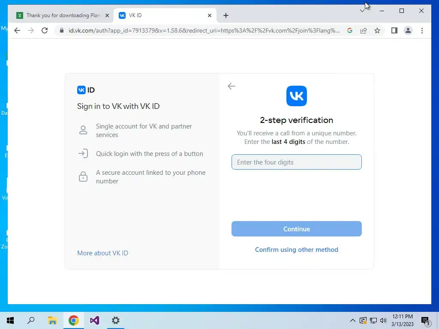Focus the four digits input field
Image resolution: width=439 pixels, height=329 pixels.
[x=297, y=162]
